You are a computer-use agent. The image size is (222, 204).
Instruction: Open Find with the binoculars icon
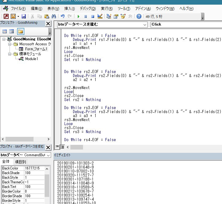pyautogui.click(x=54, y=16)
